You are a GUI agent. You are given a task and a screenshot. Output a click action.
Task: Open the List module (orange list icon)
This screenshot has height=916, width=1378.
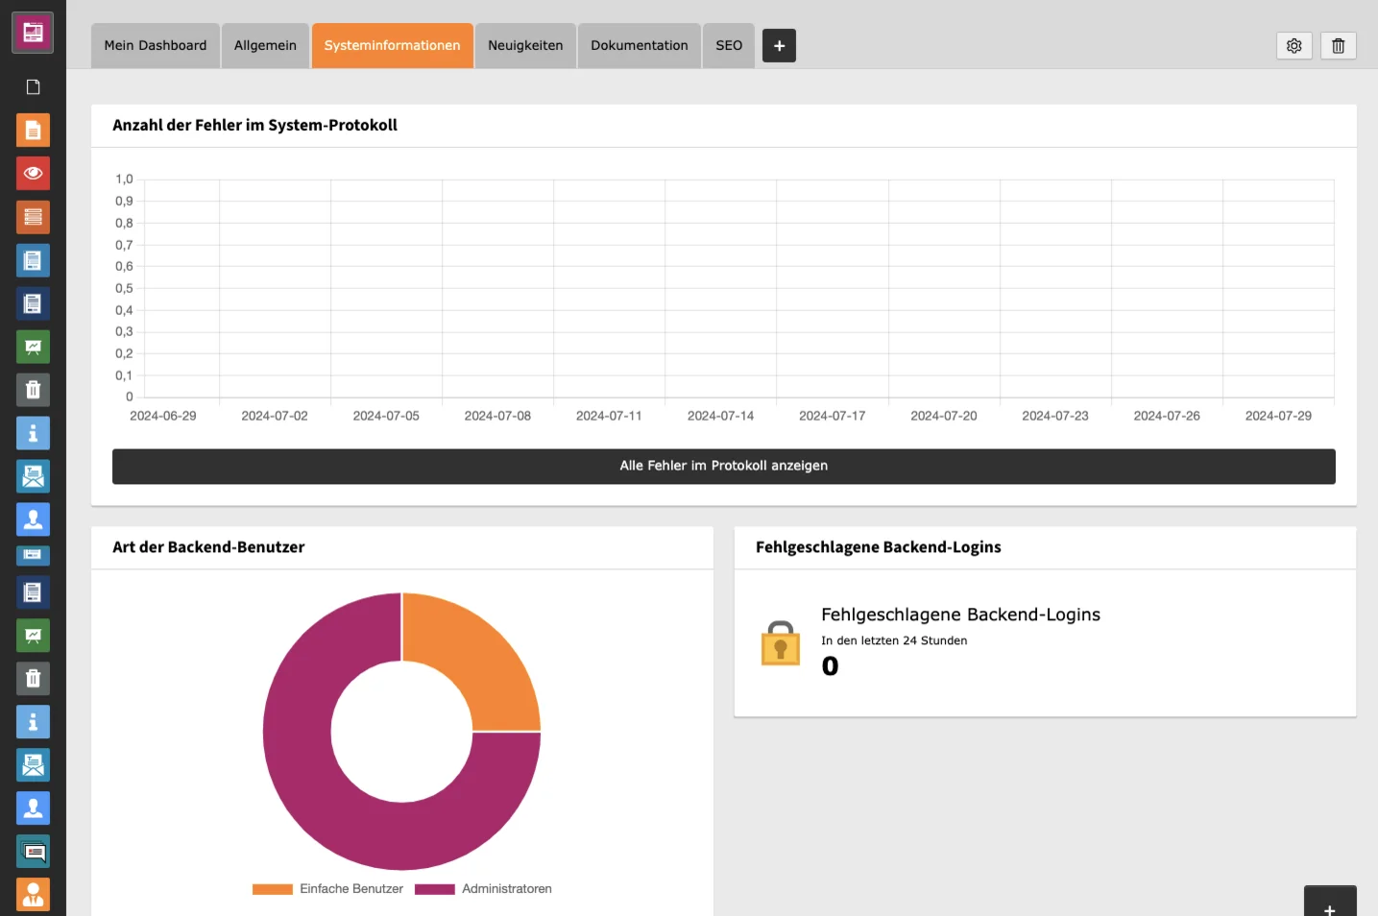pyautogui.click(x=33, y=216)
